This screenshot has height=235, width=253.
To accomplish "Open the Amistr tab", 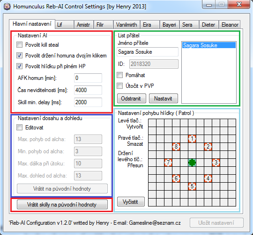I will coord(83,25).
